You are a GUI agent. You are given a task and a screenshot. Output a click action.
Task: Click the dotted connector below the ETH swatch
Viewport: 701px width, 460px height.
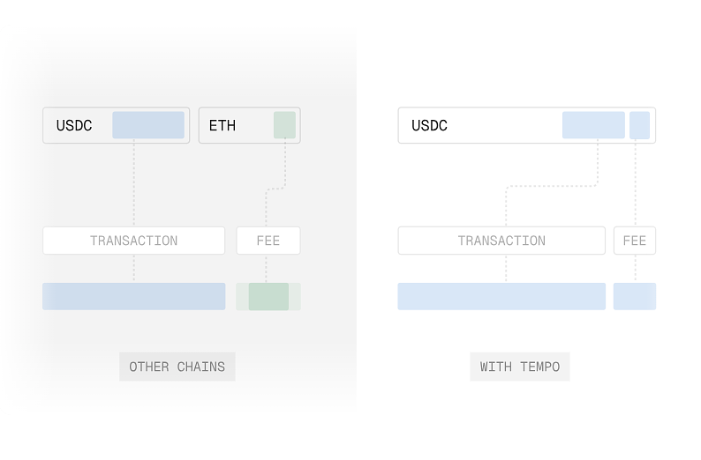[284, 167]
